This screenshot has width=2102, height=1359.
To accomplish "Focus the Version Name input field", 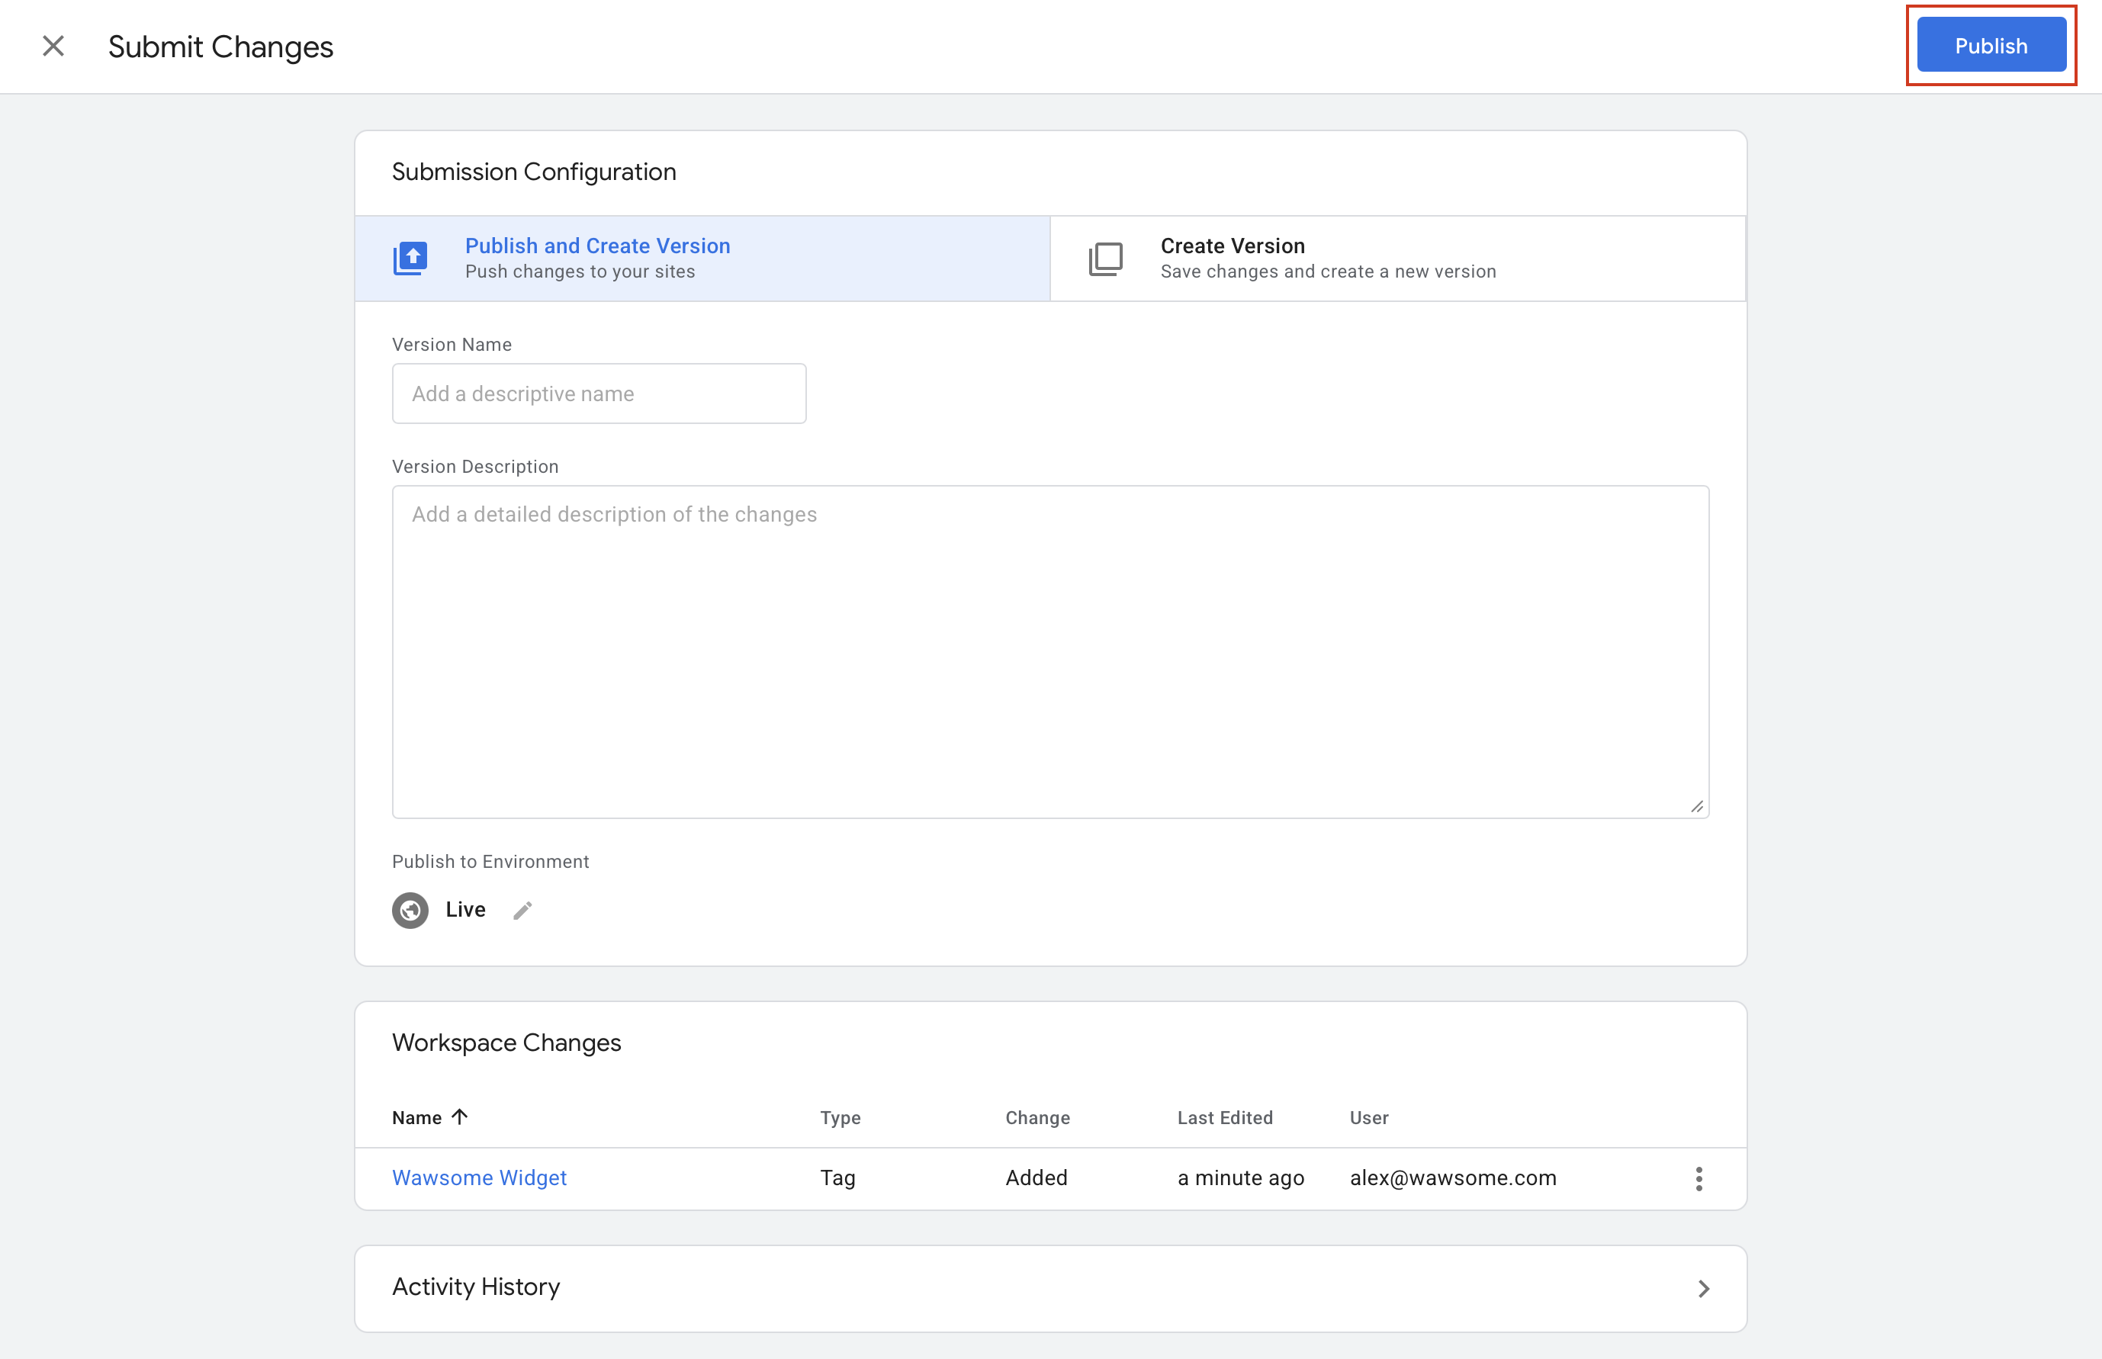I will [598, 394].
